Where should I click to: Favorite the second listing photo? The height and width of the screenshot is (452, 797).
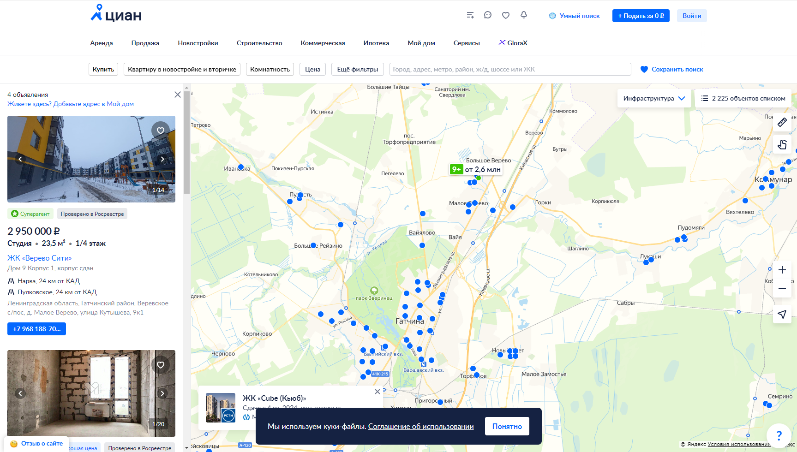pos(161,365)
